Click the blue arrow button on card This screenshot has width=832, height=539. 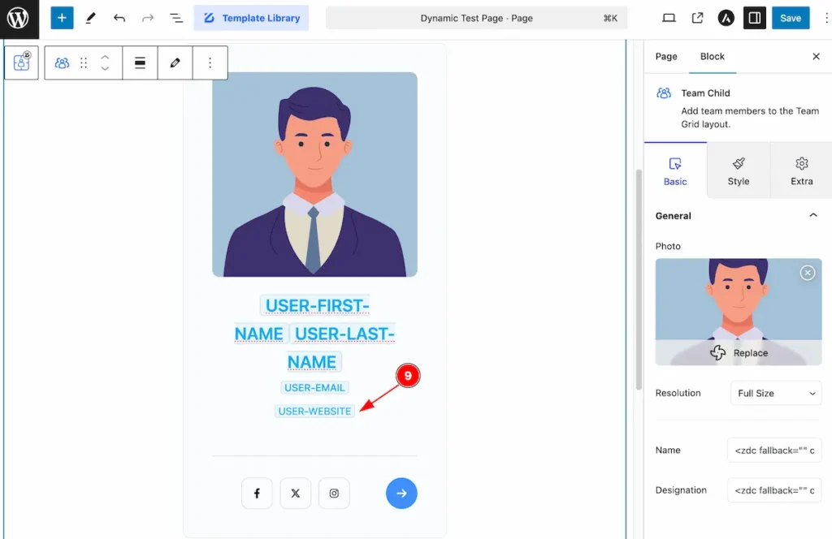[x=401, y=494]
